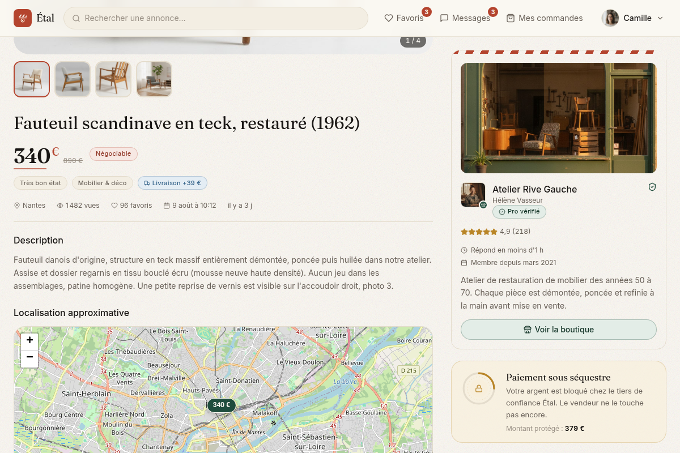
Task: Click the 'Île de Nantes' map label
Action: click(248, 433)
